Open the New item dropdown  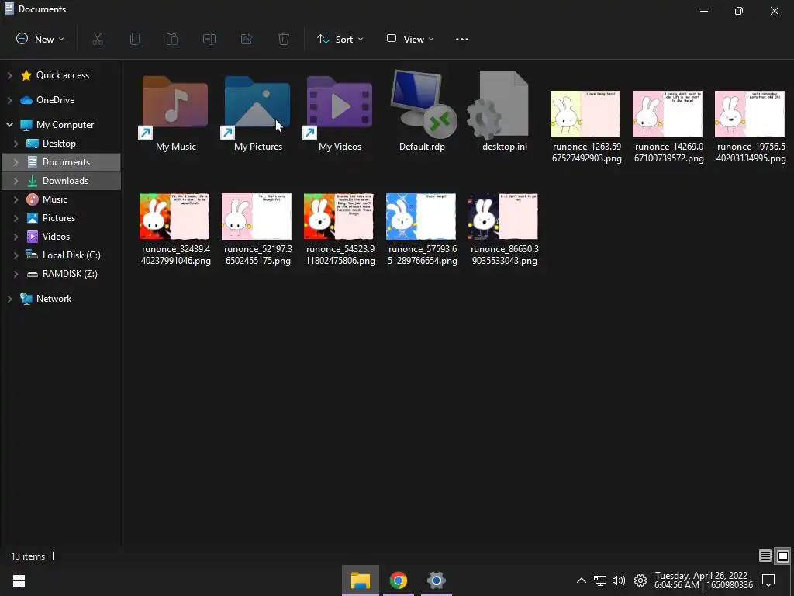(40, 39)
